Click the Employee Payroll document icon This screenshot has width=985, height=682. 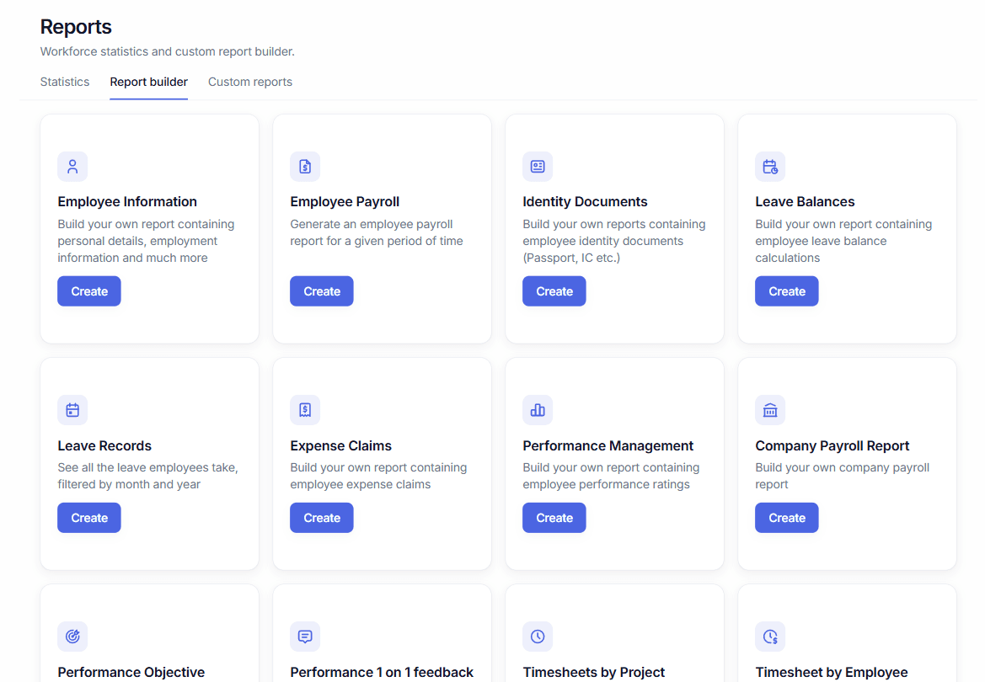pyautogui.click(x=305, y=167)
